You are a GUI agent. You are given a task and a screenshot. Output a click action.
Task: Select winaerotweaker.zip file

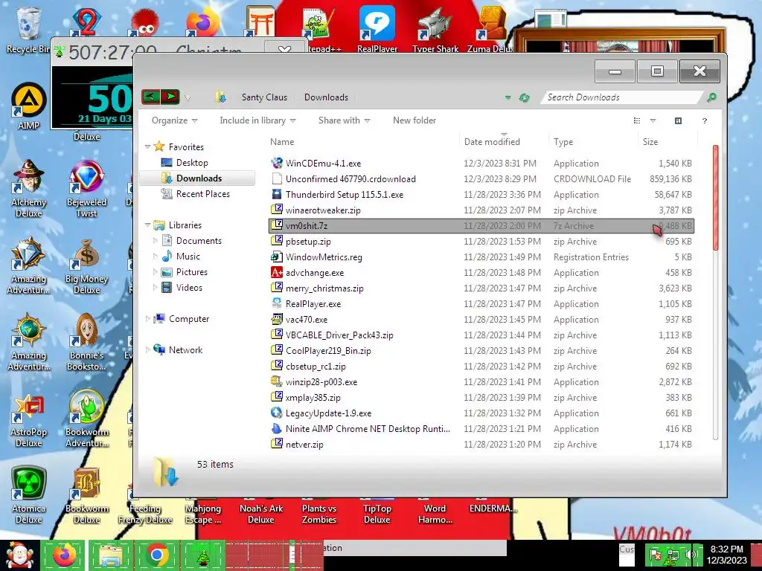click(323, 210)
